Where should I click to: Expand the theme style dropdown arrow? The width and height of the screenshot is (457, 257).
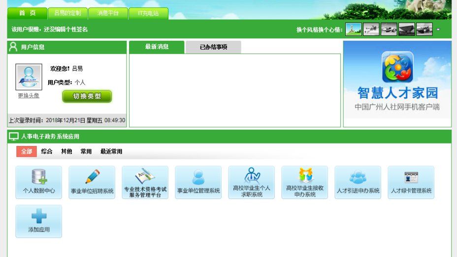(x=438, y=29)
